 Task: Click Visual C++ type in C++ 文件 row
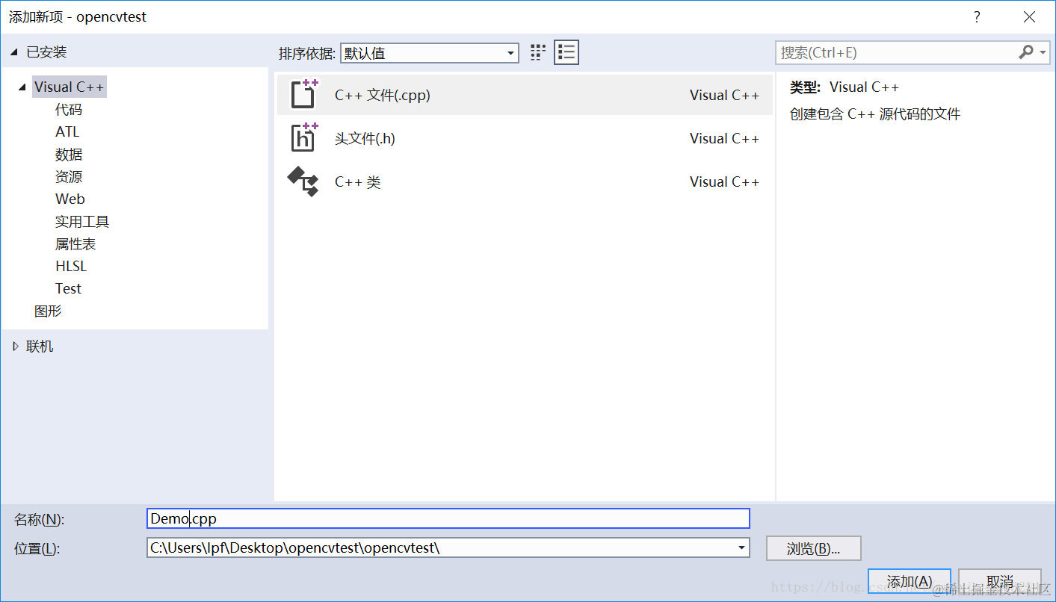tap(724, 95)
